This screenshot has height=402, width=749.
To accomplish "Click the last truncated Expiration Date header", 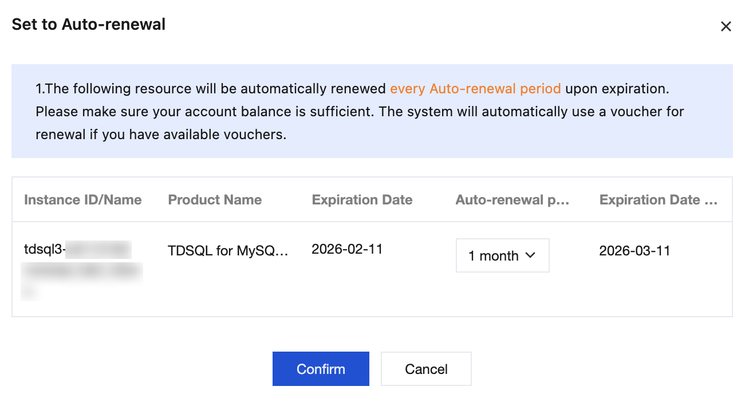I will coord(658,200).
